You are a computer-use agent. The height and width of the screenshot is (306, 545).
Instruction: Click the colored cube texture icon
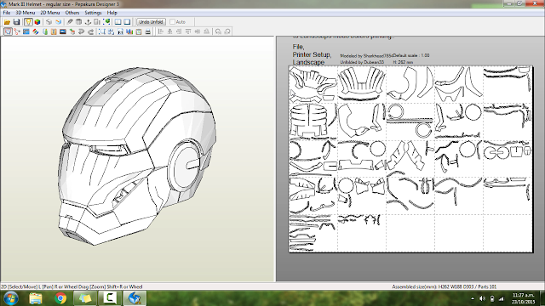point(37,22)
